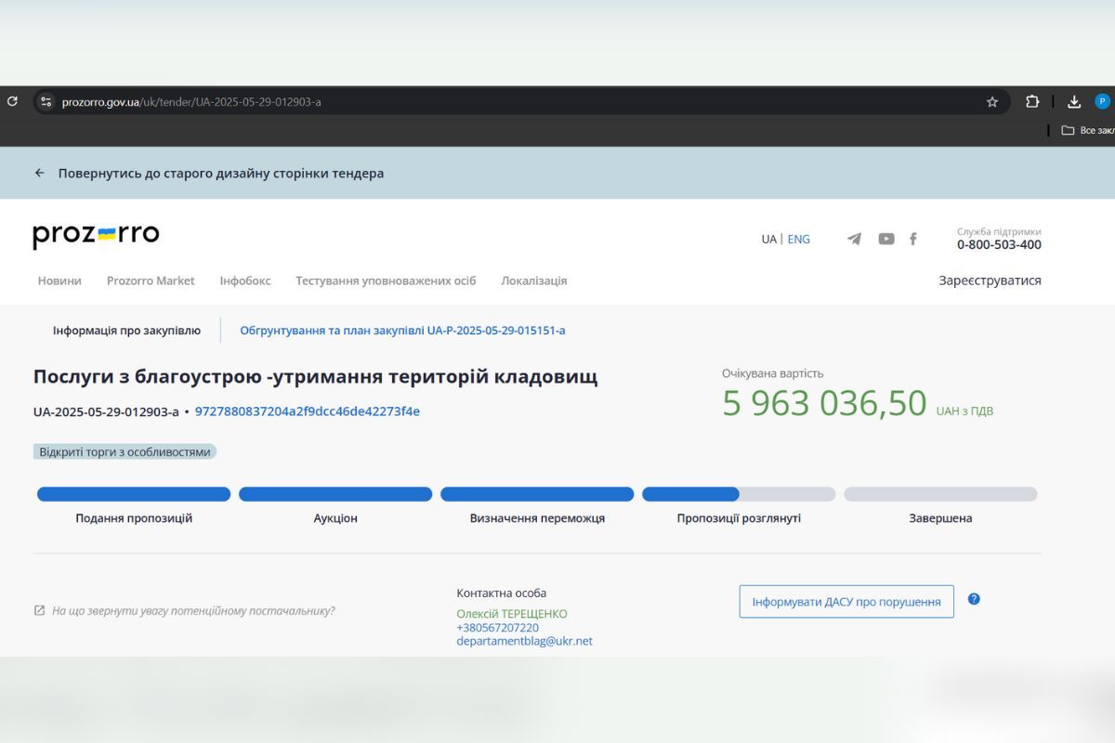
Task: Switch to 'Інформація про закупівлю' tab
Action: coord(127,330)
